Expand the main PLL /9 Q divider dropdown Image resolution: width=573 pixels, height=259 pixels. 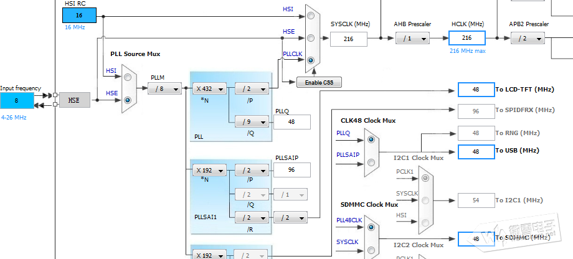(252, 121)
